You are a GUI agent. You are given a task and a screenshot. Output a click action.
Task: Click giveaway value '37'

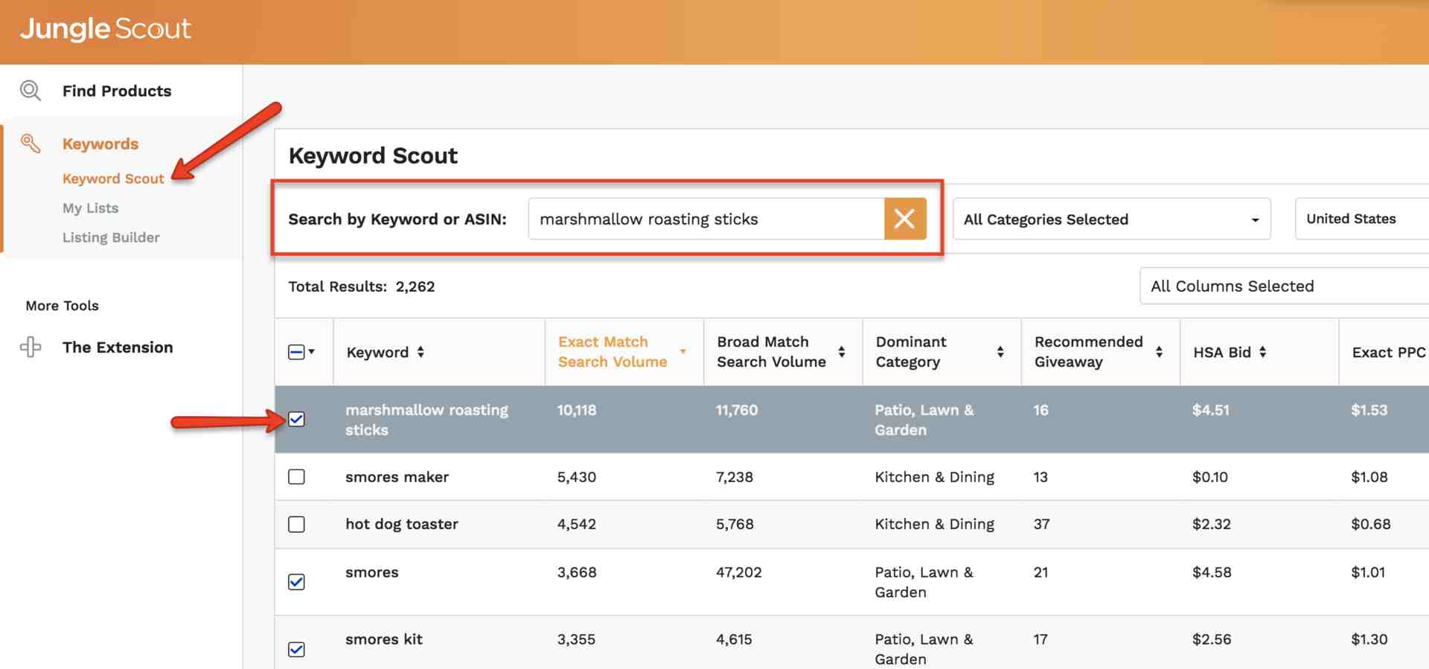tap(1041, 524)
